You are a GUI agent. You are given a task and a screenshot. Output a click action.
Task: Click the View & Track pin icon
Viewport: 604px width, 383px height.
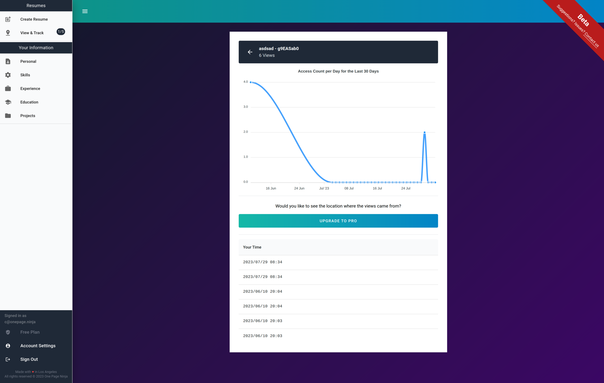pos(8,33)
